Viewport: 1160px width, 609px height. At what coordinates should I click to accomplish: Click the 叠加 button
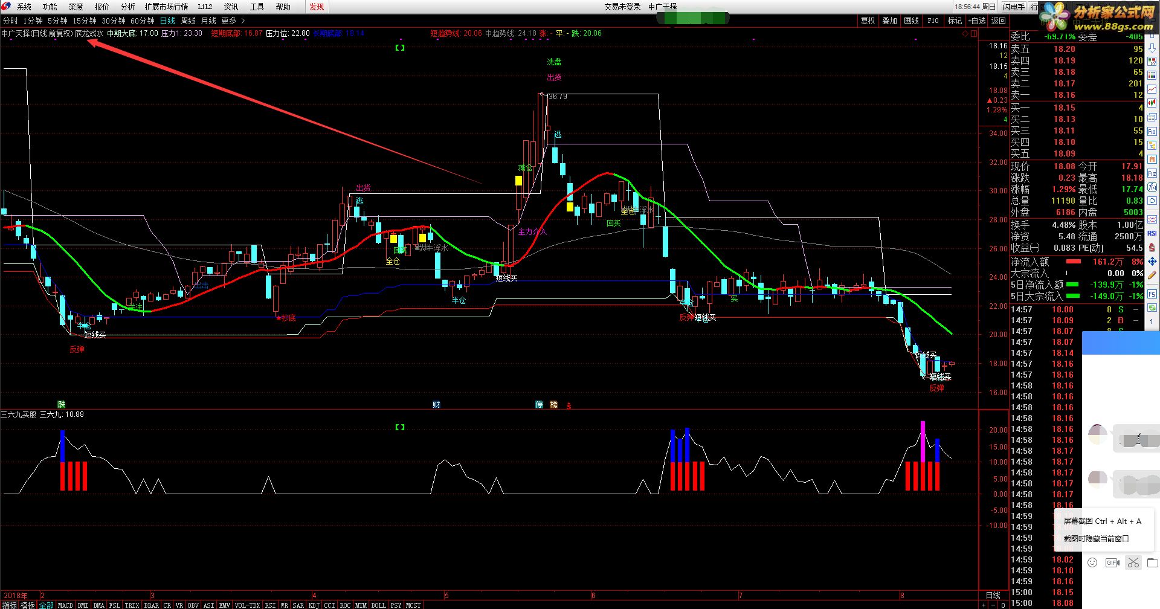coord(890,21)
